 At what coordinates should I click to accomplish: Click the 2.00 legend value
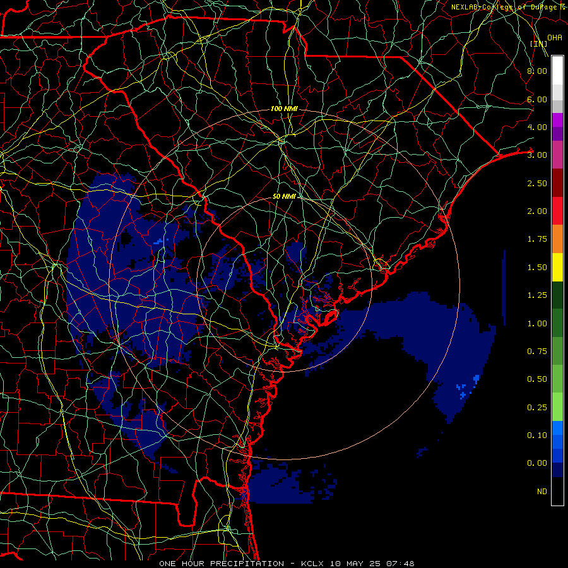coord(537,211)
